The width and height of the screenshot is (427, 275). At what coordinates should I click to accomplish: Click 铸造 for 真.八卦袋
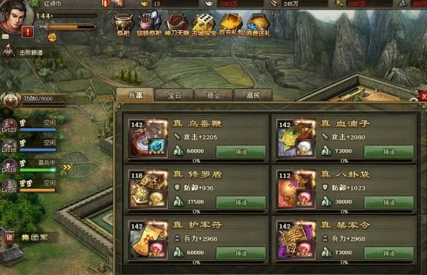(x=389, y=202)
